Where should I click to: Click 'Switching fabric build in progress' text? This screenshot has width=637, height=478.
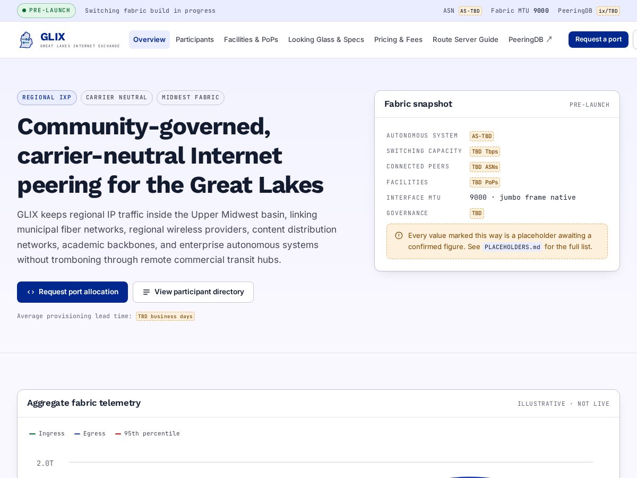tap(150, 11)
